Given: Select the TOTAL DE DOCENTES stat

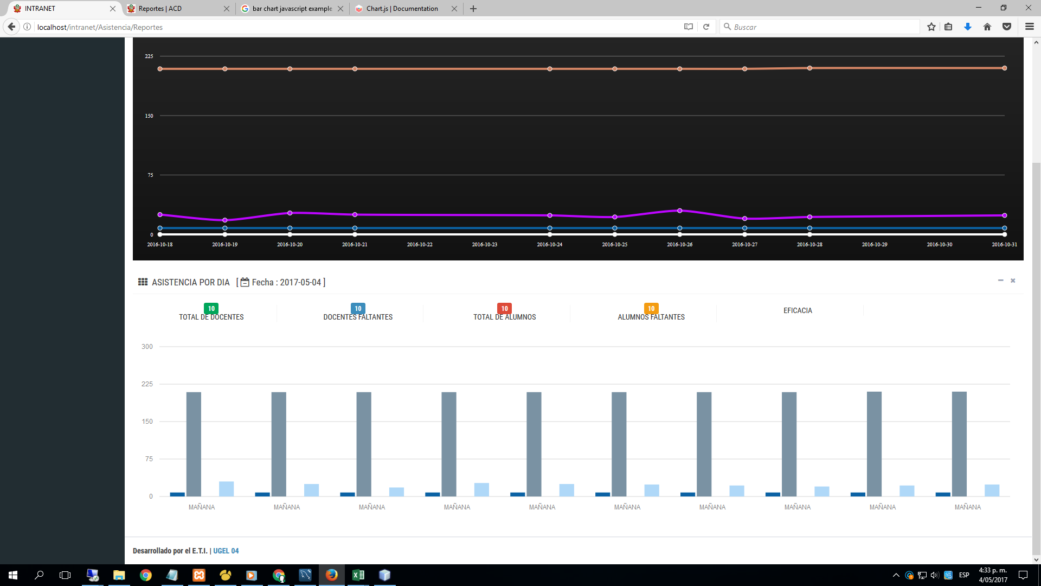Looking at the screenshot, I should click(211, 317).
